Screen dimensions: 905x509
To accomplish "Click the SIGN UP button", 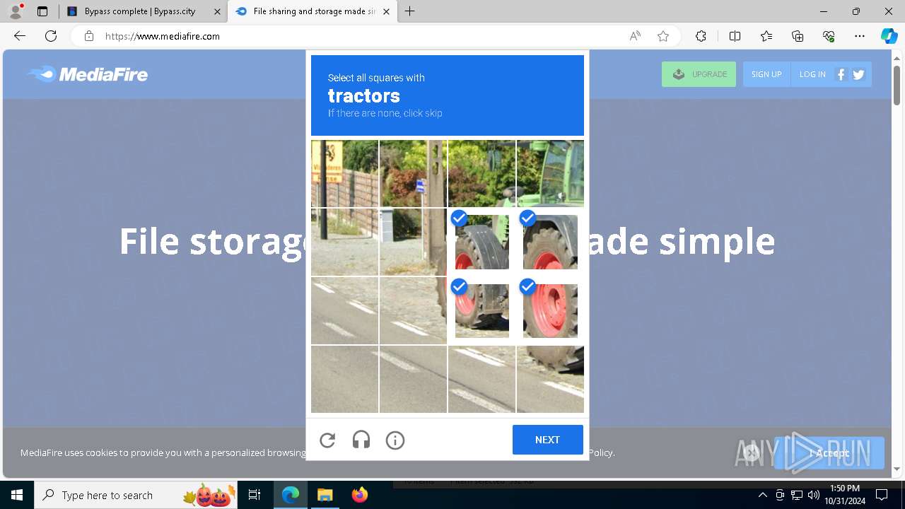I will point(766,74).
